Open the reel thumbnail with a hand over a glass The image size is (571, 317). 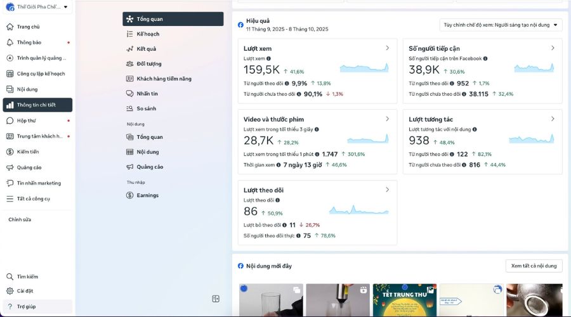point(338,300)
